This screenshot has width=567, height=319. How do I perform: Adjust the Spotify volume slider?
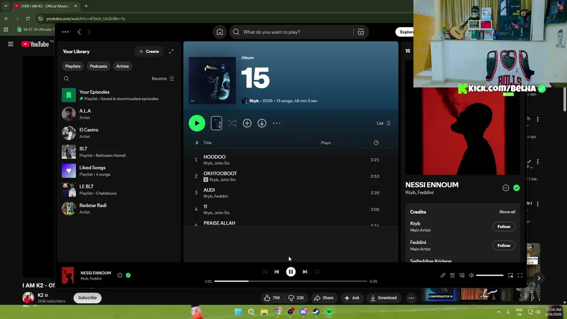coord(489,276)
